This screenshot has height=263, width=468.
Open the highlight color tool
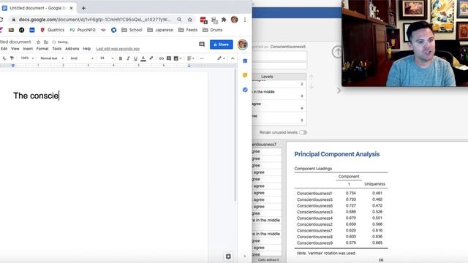(x=151, y=58)
